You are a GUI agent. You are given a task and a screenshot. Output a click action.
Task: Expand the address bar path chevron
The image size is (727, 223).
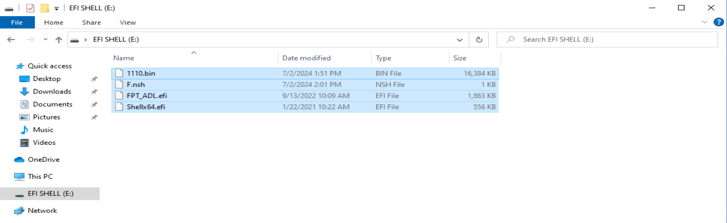click(85, 40)
